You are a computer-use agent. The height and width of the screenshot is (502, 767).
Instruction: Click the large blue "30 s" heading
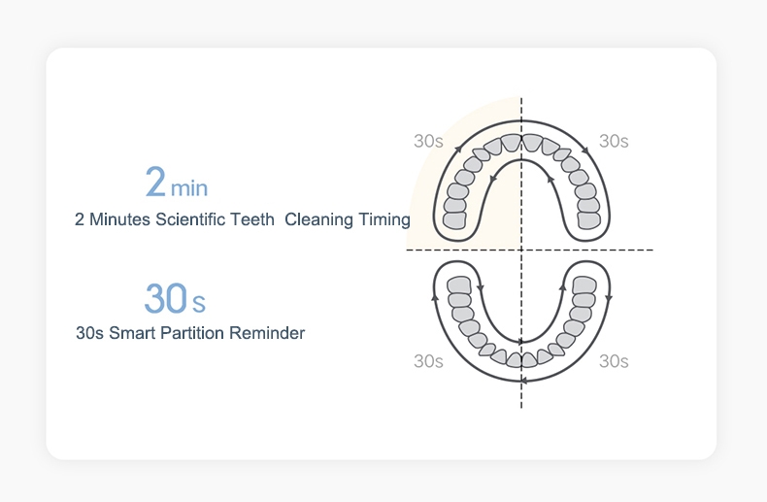[175, 299]
